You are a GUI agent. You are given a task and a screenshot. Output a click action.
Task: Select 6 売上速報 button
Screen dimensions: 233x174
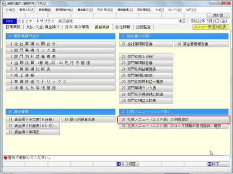click(61, 76)
